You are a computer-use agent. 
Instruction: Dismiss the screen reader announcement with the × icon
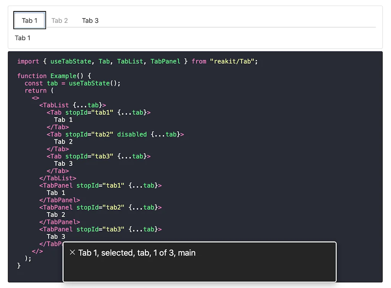[73, 253]
